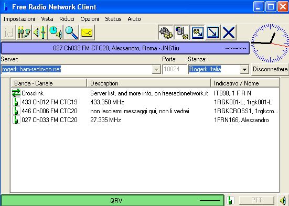This screenshot has width=289, height=206.
Task: Open speaker volume slider icon
Action: click(40, 32)
